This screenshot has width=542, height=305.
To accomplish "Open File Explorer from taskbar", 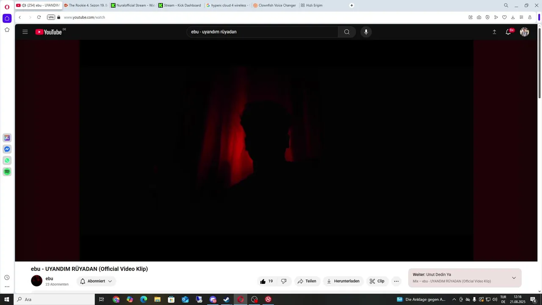I will click(158, 299).
